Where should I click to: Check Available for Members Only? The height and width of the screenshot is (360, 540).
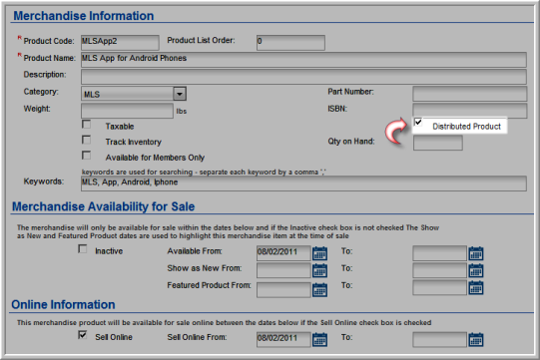point(87,156)
